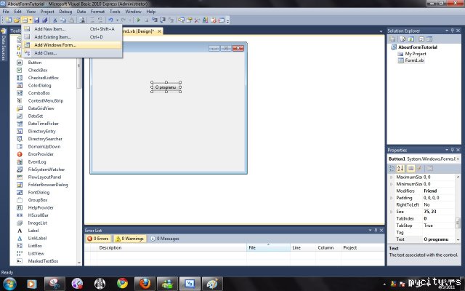Click the Paste toolbar icon
This screenshot has height=291, width=465.
coord(71,20)
